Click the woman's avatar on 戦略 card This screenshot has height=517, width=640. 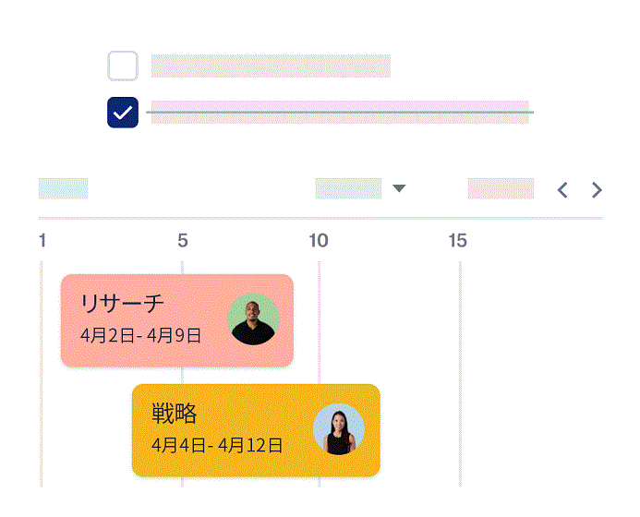[x=339, y=429]
